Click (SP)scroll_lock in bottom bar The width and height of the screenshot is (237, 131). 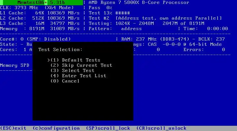108,128
